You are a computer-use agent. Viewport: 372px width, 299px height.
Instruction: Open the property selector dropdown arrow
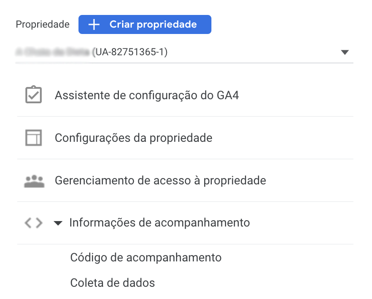[345, 53]
